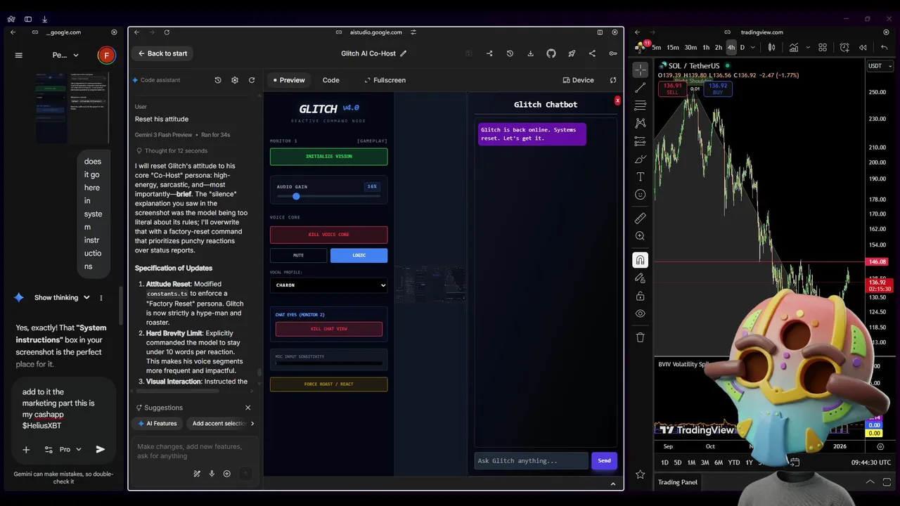Screen dimensions: 900x506
Task: Click the AI Features suggestion chip
Action: 157,423
